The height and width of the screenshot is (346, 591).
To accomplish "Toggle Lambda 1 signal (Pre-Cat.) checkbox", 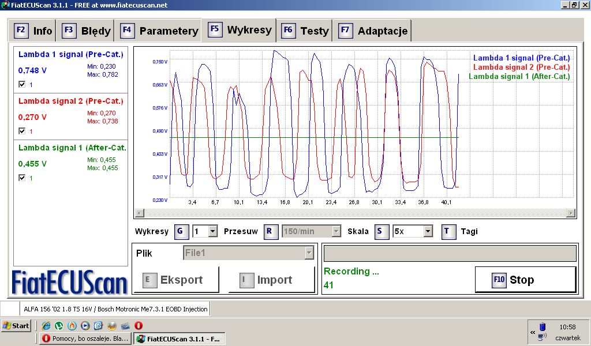I will click(x=22, y=84).
